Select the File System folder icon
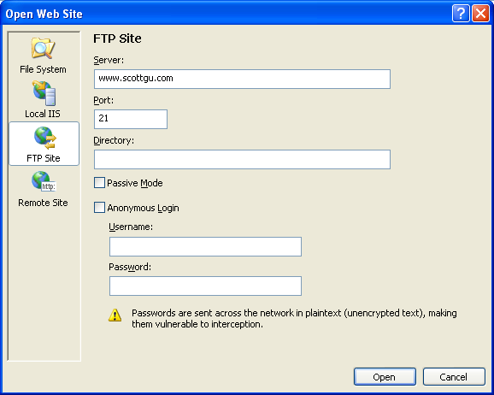 tap(44, 48)
